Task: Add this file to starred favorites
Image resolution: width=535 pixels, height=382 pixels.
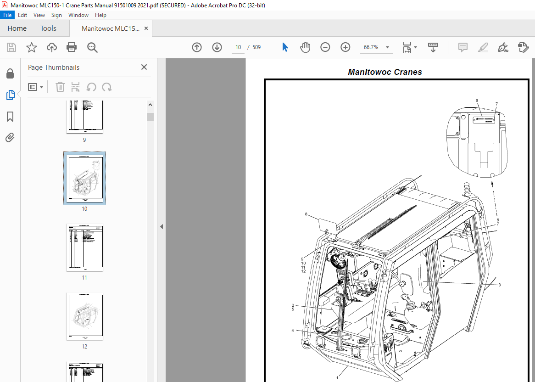Action: pyautogui.click(x=31, y=47)
